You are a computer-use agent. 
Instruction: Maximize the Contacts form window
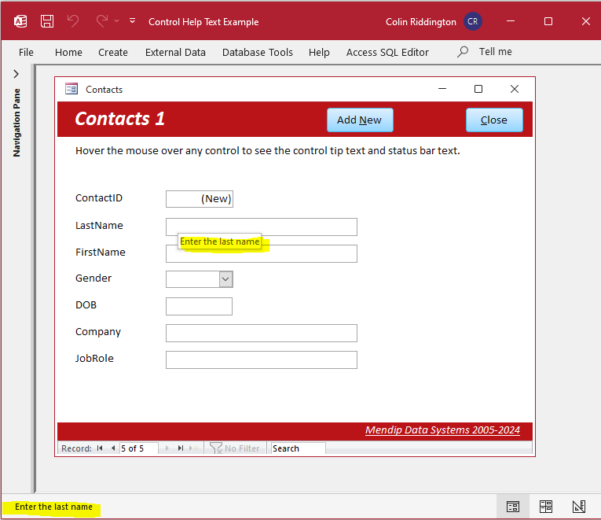478,89
